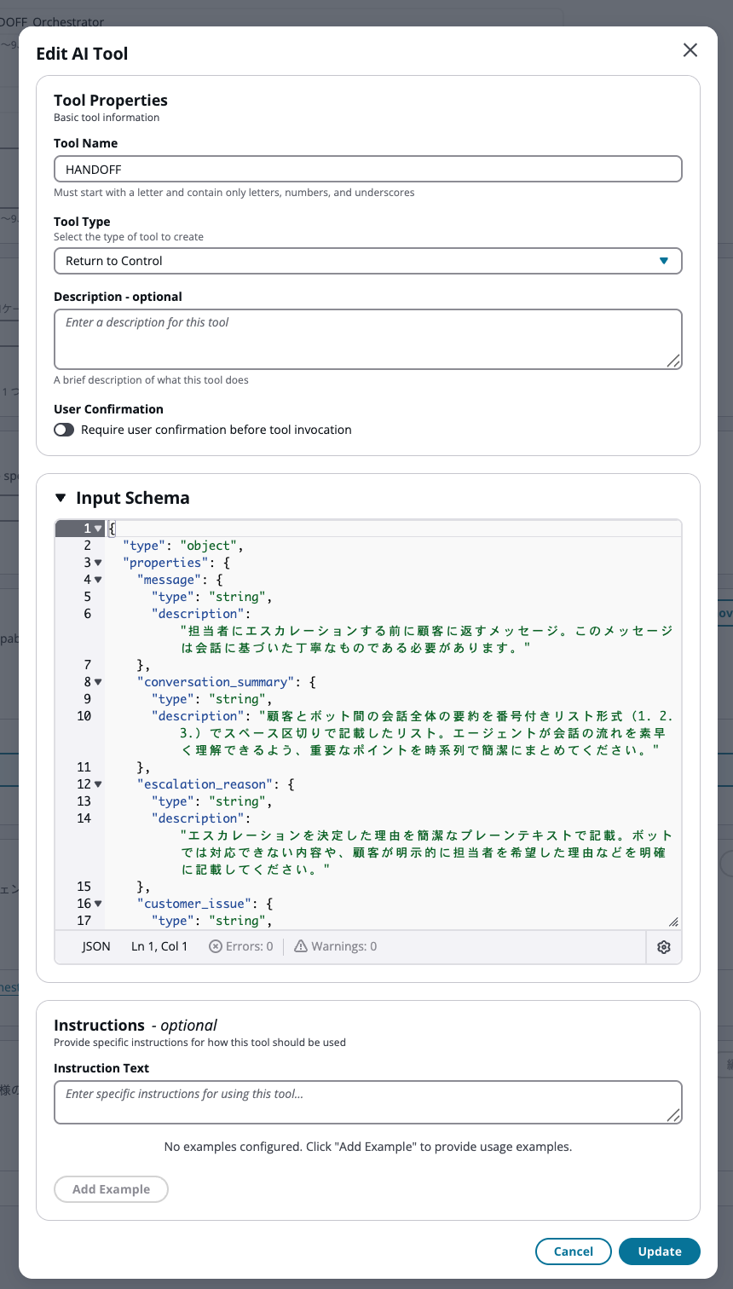Close the Edit AI Tool dialog
The width and height of the screenshot is (733, 1289).
click(x=690, y=50)
